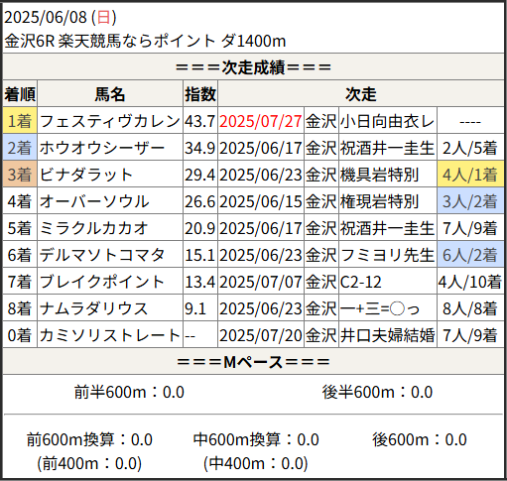Click the 4人/1着 highlighted result
Screen dimensions: 507x481
(470, 175)
